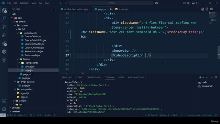Image resolution: width=220 pixels, height=124 pixels.
Task: Click the editor minimap
Action: point(213,18)
